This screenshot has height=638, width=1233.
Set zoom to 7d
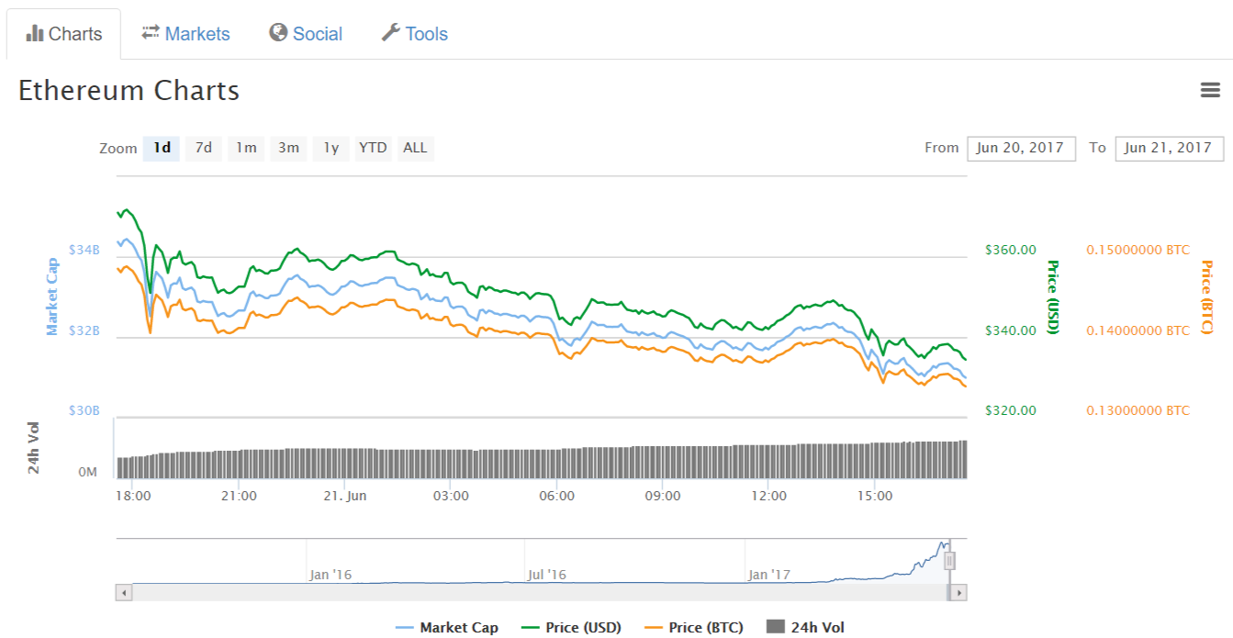[204, 148]
